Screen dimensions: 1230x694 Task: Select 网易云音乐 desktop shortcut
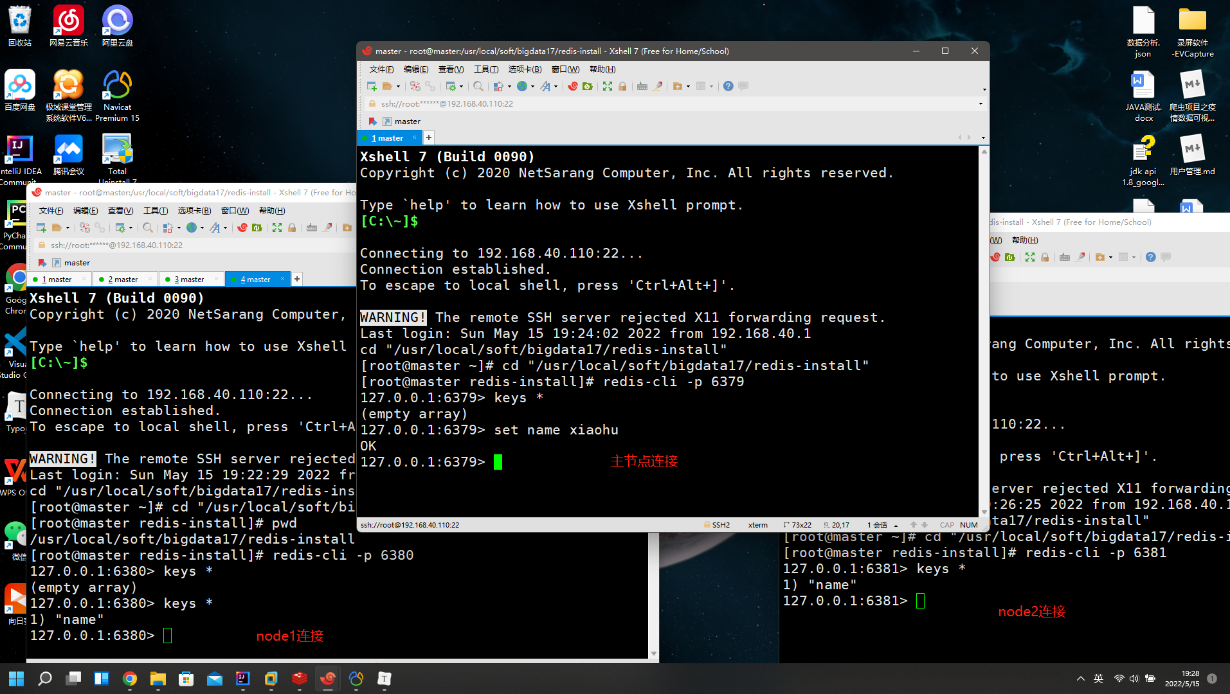(69, 26)
